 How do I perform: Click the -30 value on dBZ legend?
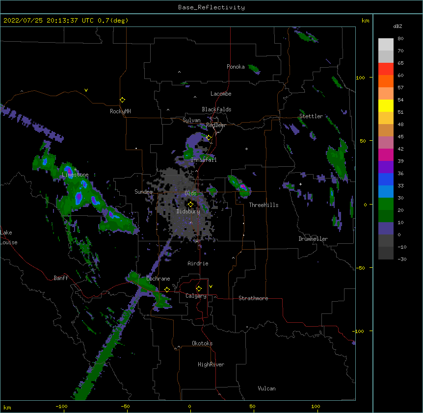pyautogui.click(x=402, y=259)
